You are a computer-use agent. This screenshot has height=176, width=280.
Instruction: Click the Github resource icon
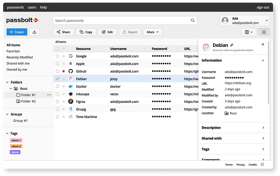[x=71, y=71]
